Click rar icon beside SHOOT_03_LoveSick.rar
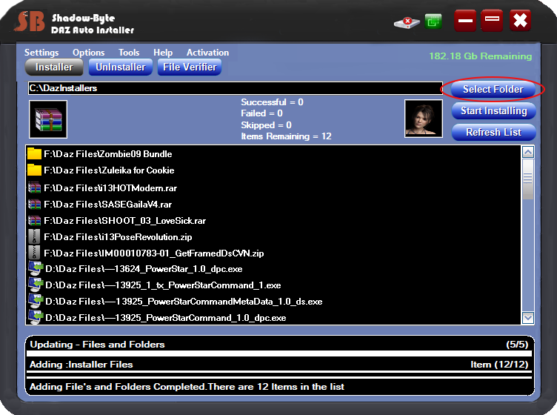 tap(34, 221)
